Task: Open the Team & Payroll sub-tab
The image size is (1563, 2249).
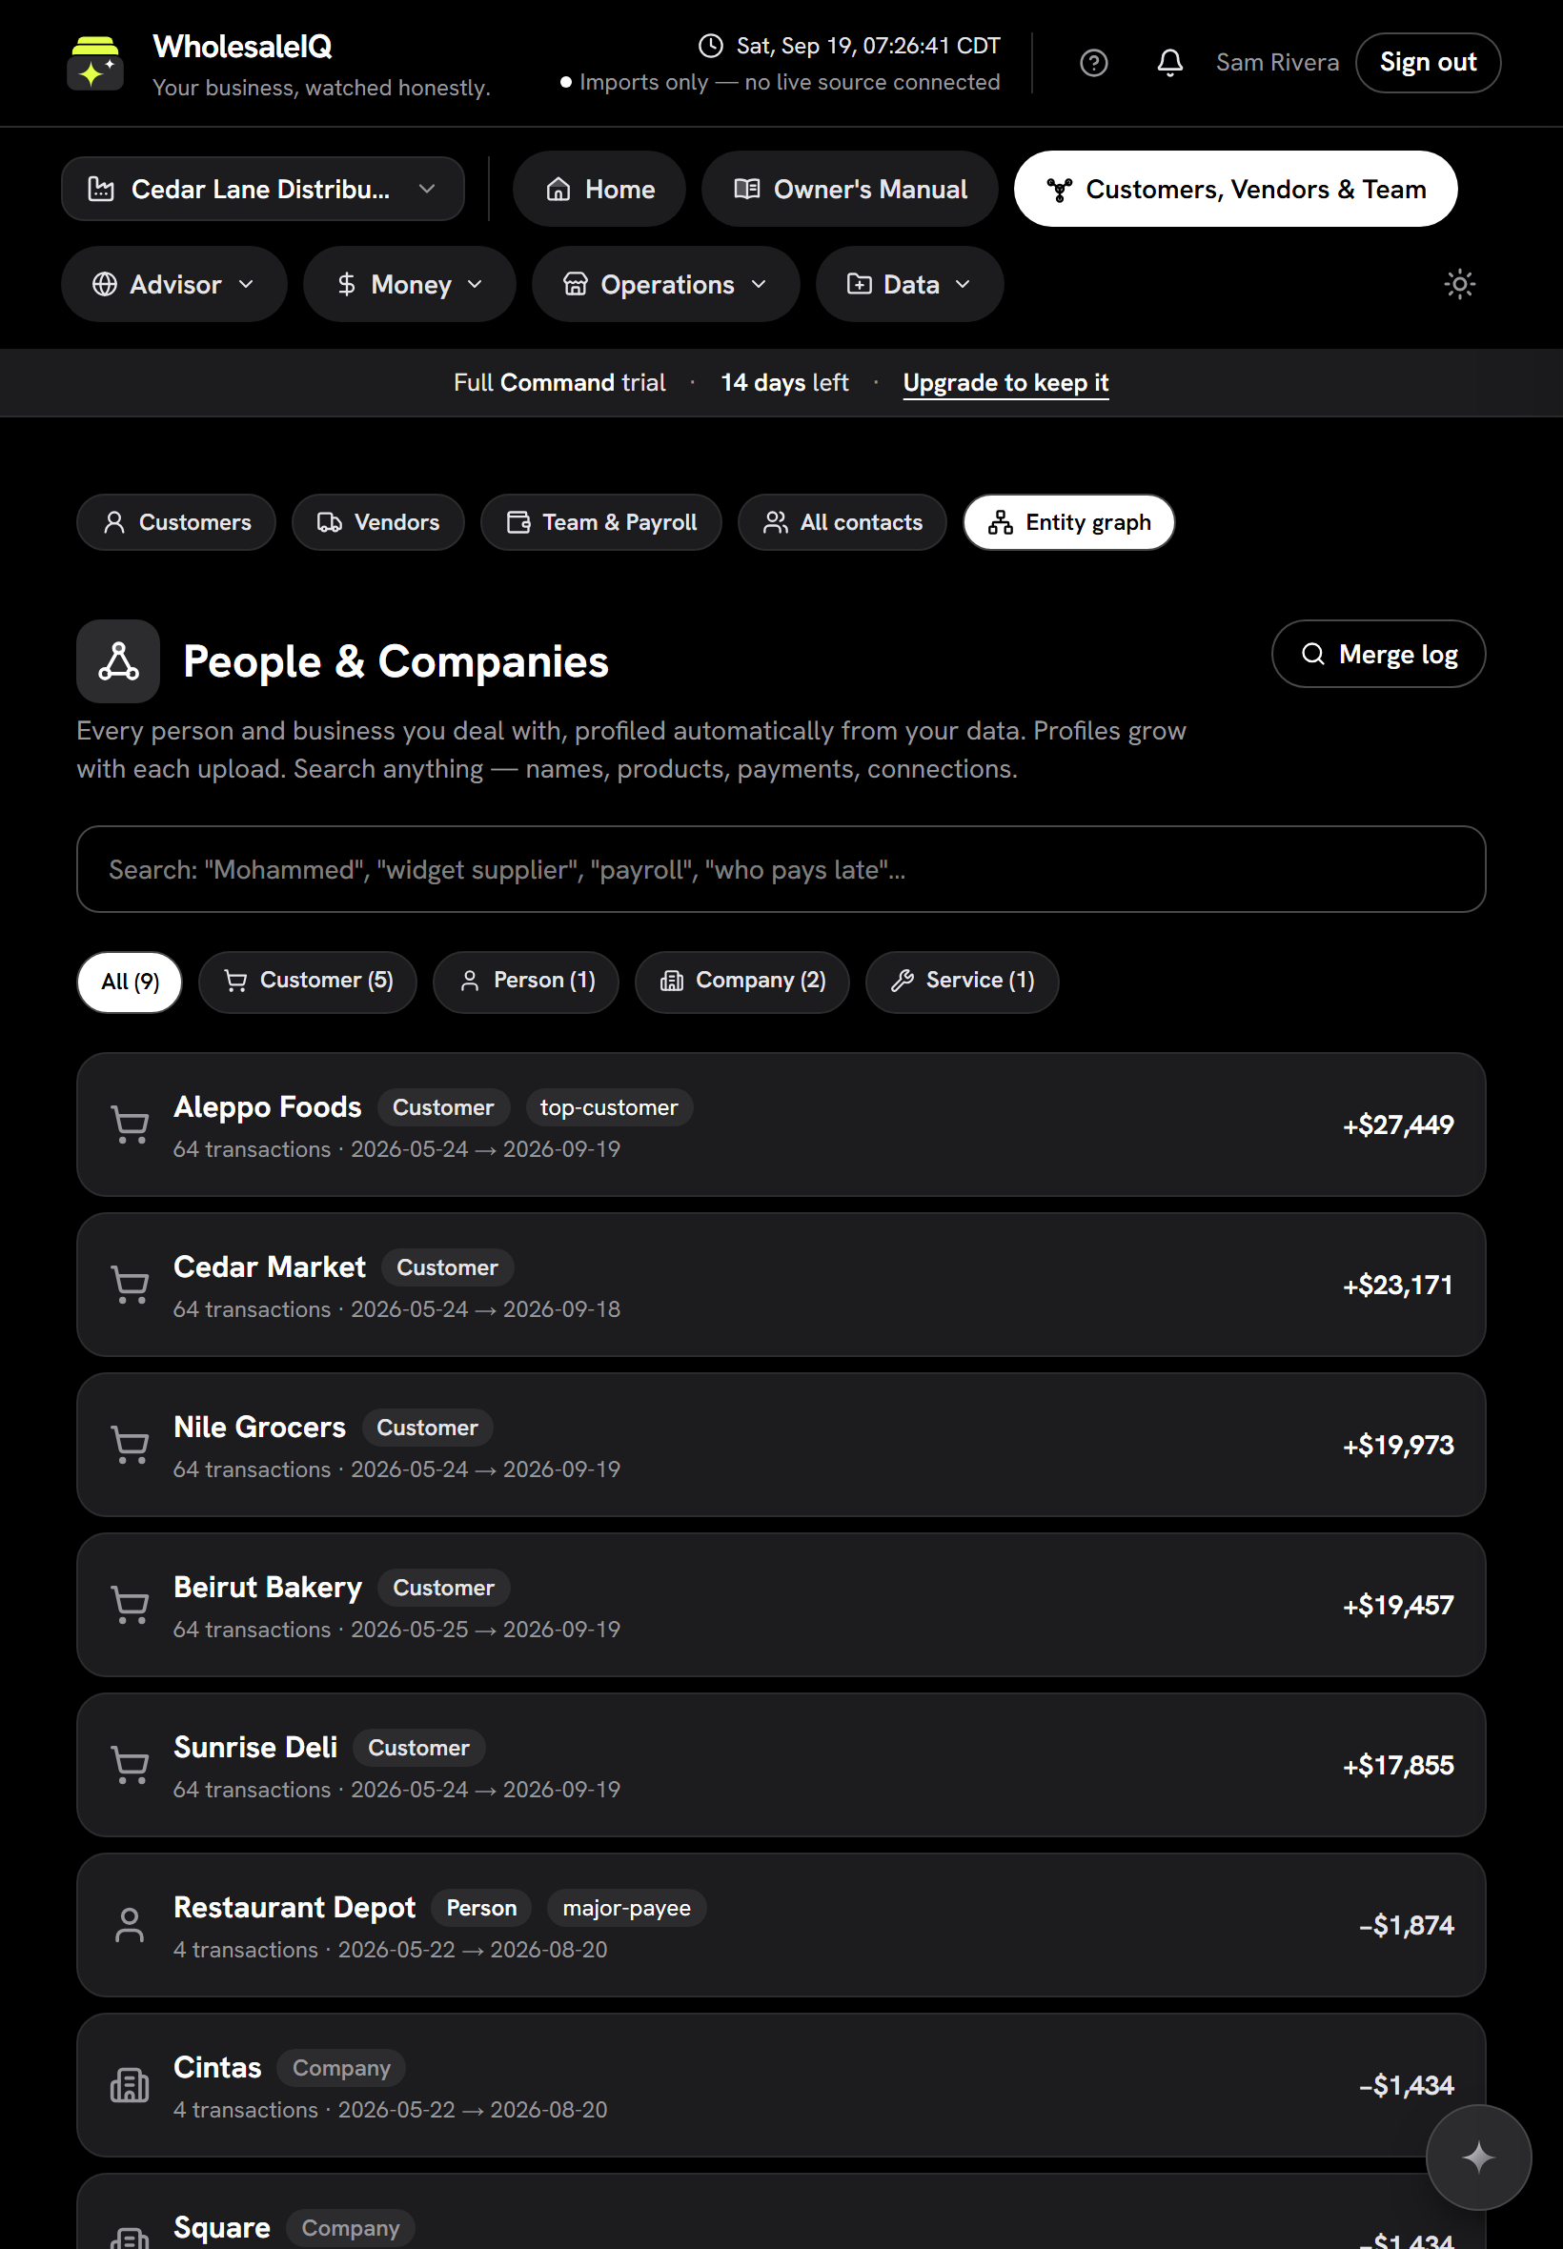Action: 600,522
